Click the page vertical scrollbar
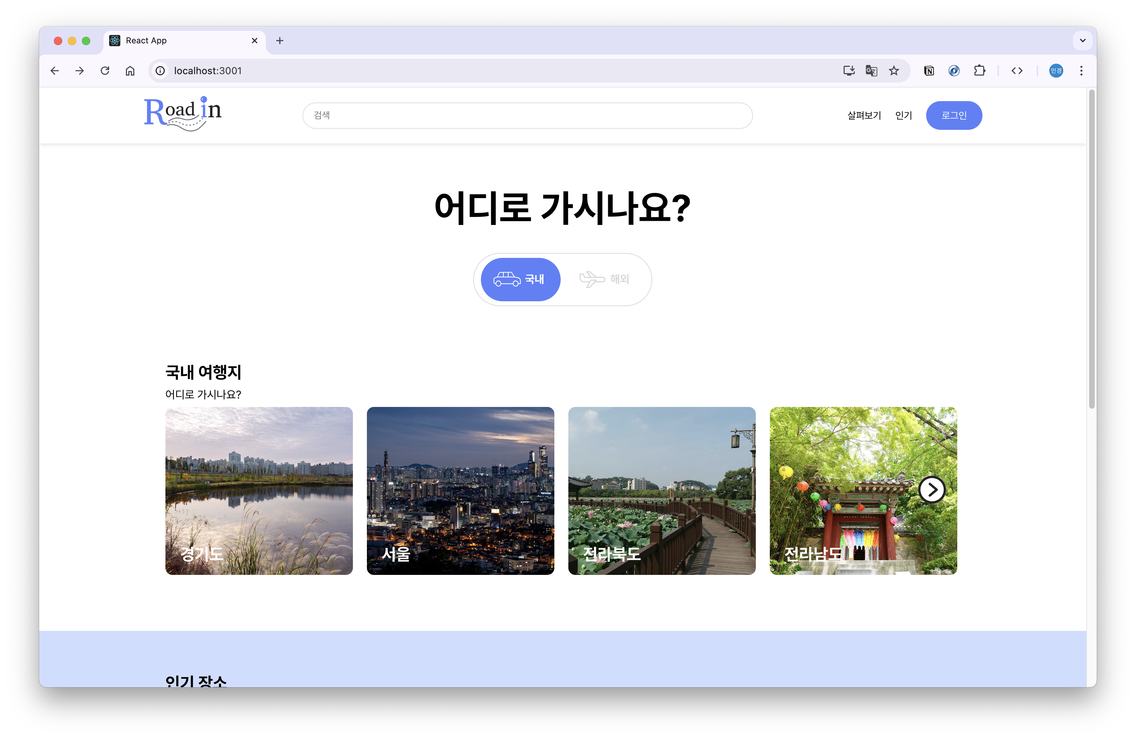Screen dimensions: 1136x739 1091,248
